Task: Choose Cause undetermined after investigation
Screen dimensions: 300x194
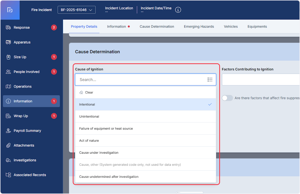Action: pos(145,176)
